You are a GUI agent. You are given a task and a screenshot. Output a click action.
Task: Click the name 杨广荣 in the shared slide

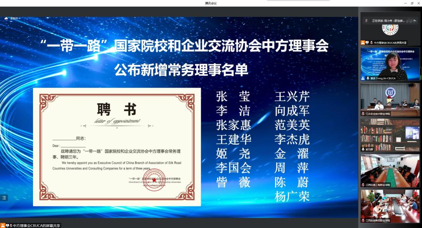tap(292, 197)
